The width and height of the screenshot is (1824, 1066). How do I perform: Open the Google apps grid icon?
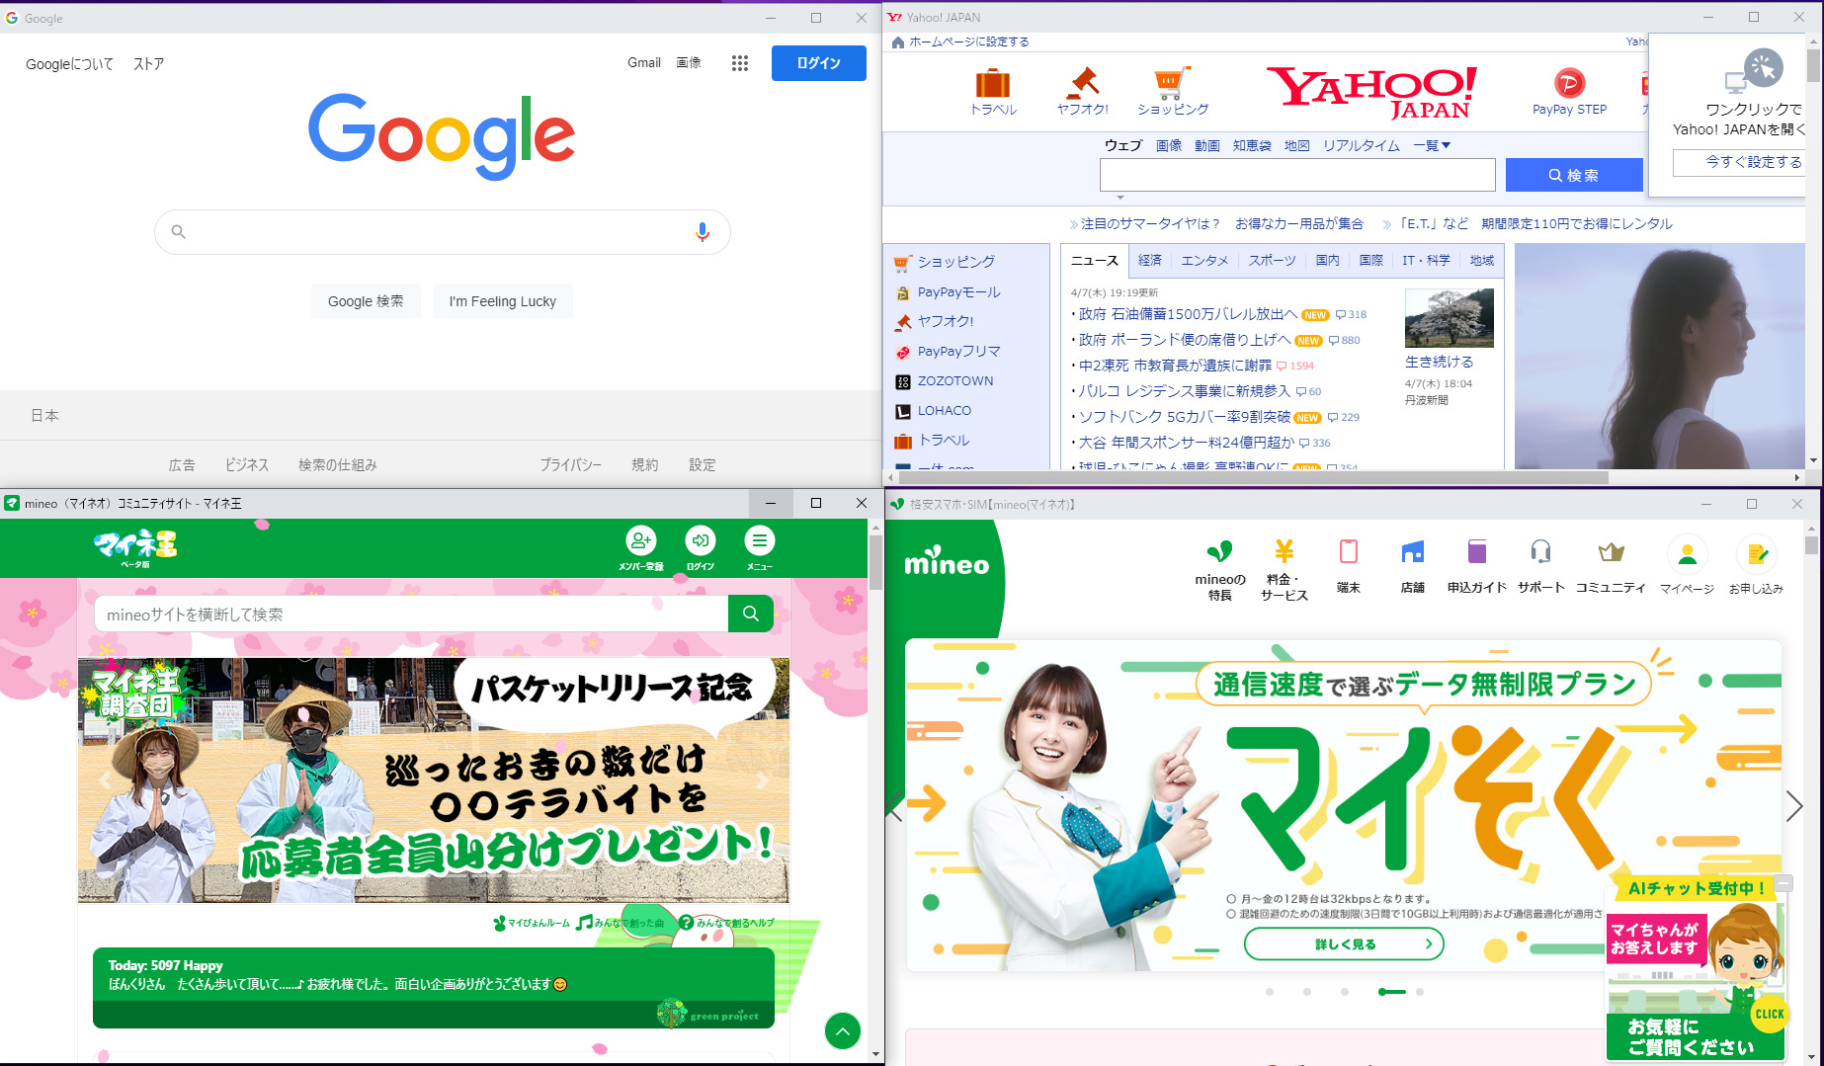click(x=739, y=63)
